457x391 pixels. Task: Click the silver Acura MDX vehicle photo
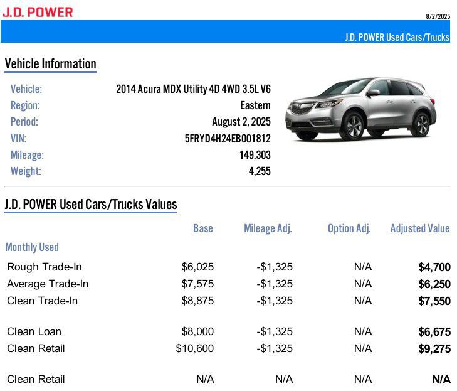[x=361, y=109]
